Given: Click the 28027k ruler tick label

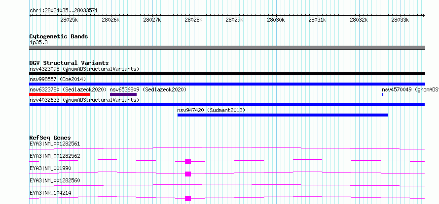Looking at the screenshot, I should pos(152,20).
